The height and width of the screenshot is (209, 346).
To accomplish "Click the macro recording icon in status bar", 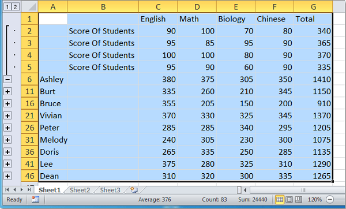I will pos(35,200).
